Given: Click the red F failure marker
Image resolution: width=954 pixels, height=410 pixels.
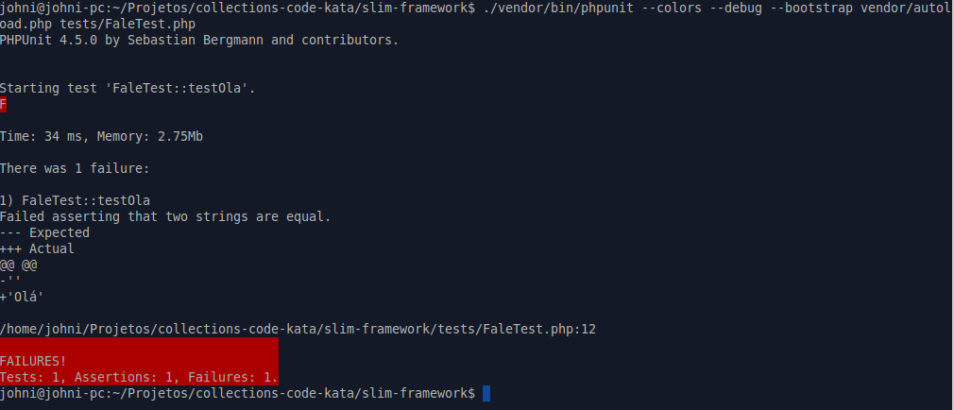Looking at the screenshot, I should coord(4,105).
